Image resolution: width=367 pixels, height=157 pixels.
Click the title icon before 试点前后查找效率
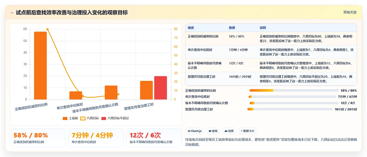pyautogui.click(x=12, y=12)
